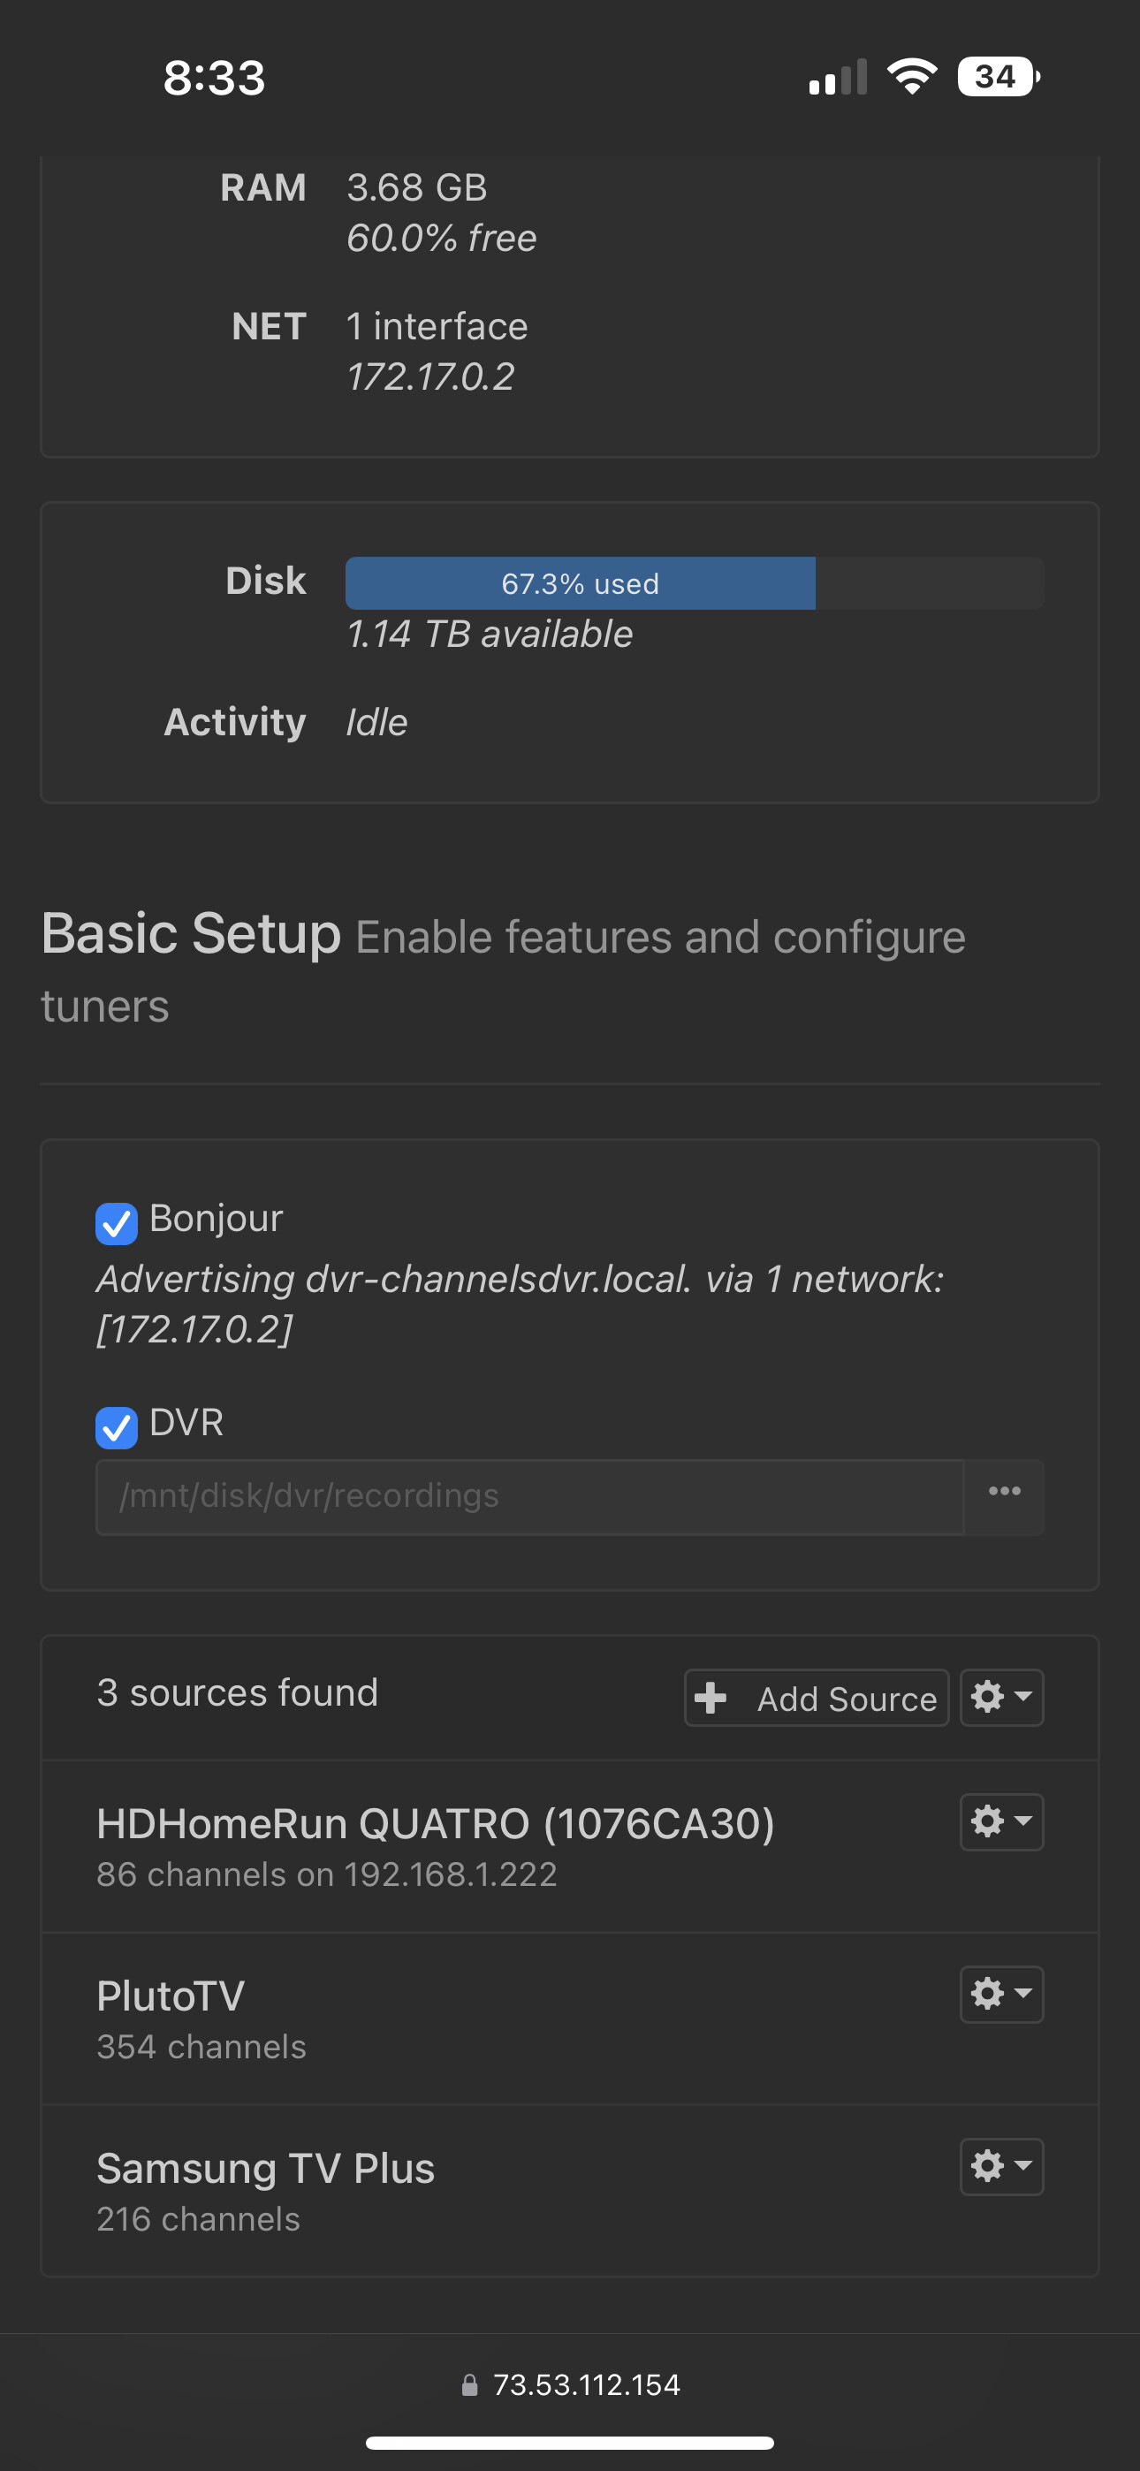Click the /mnt/disk/dvr/recordings path field
The width and height of the screenshot is (1140, 2471).
(x=528, y=1496)
